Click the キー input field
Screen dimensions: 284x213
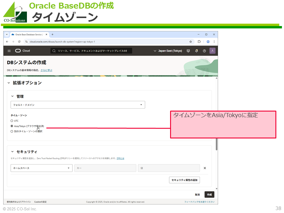click(105, 168)
